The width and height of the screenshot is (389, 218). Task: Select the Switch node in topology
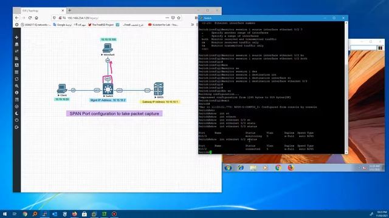pyautogui.click(x=108, y=89)
